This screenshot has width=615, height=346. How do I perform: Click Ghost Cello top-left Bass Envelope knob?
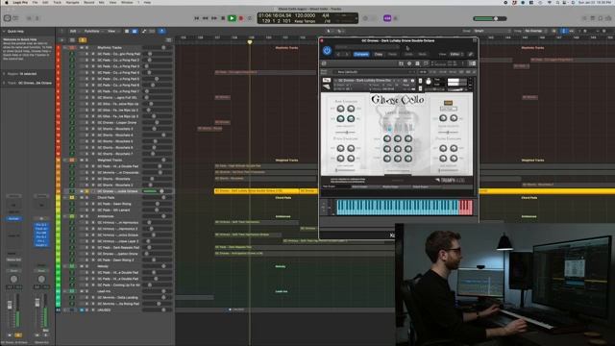click(340, 109)
